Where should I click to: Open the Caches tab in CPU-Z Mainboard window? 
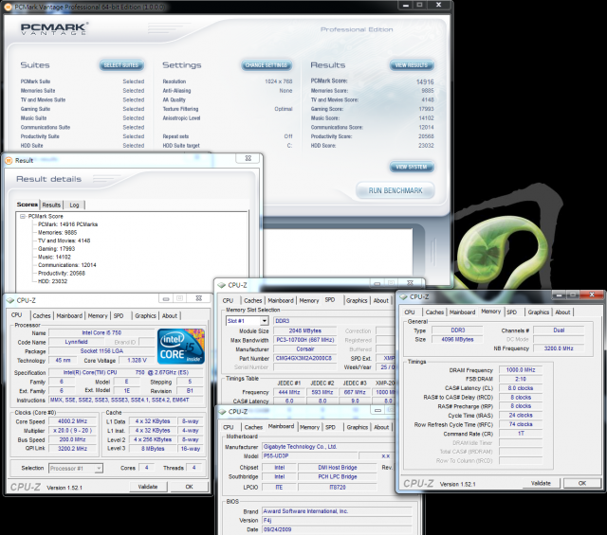tap(253, 427)
